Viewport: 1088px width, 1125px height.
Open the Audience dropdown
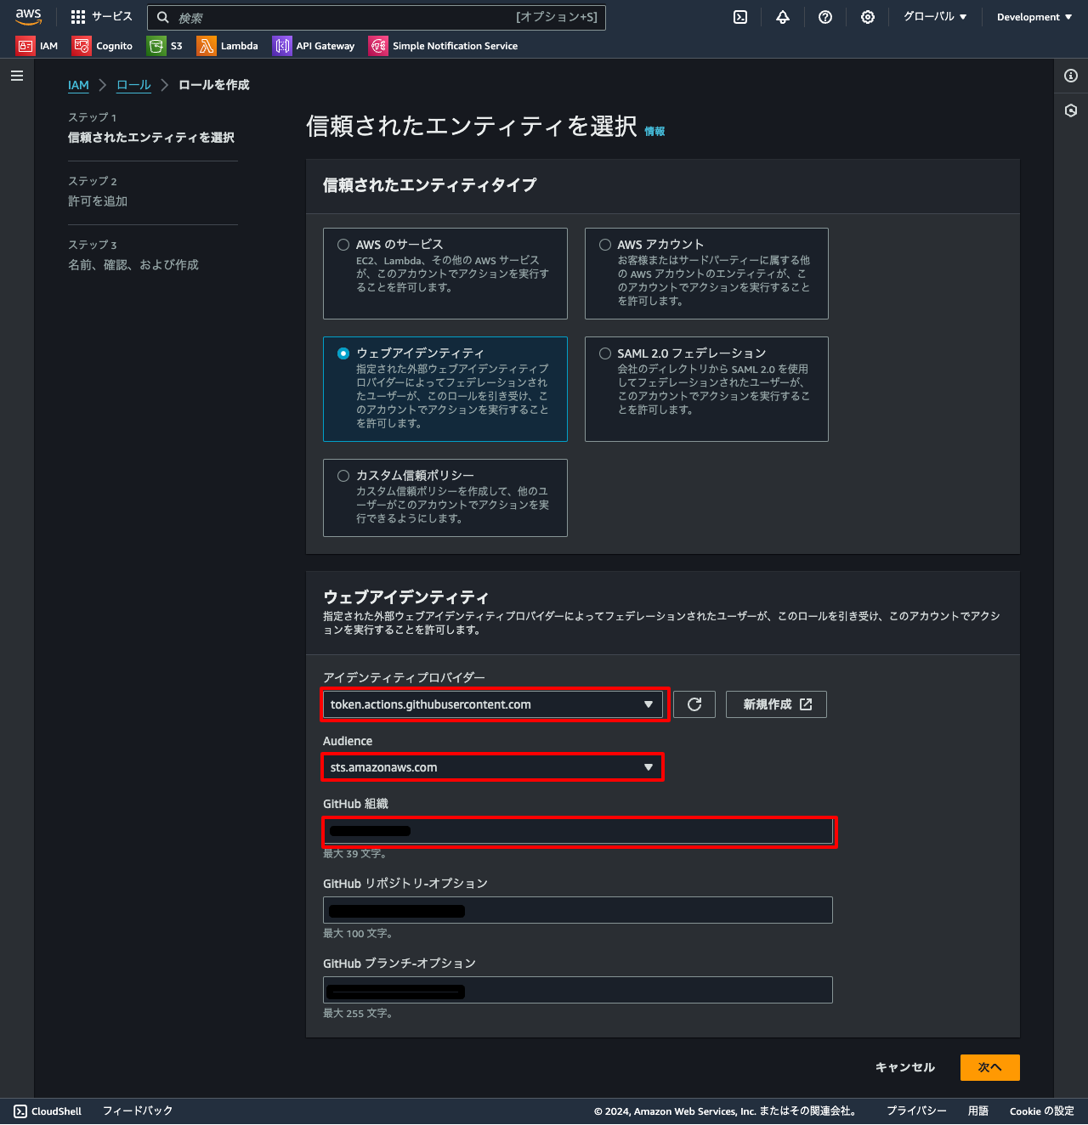pyautogui.click(x=492, y=767)
